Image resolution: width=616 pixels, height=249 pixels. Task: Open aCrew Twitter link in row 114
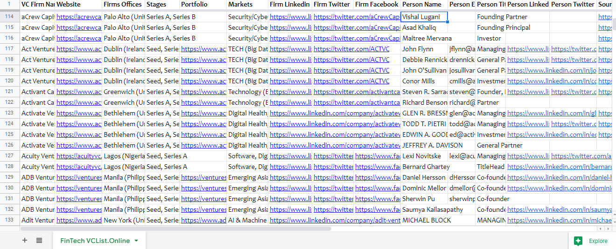click(x=357, y=17)
